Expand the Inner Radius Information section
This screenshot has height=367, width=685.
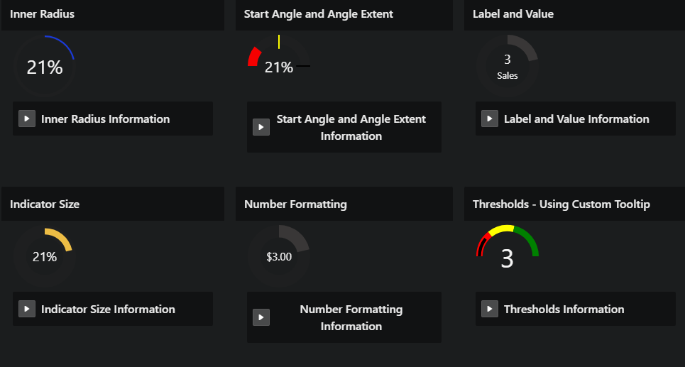pos(27,119)
